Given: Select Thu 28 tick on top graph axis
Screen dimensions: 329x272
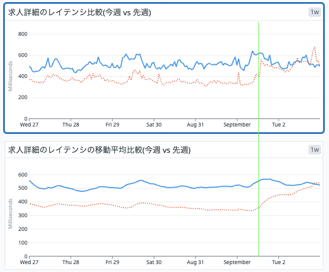Looking at the screenshot, I should pos(71,124).
